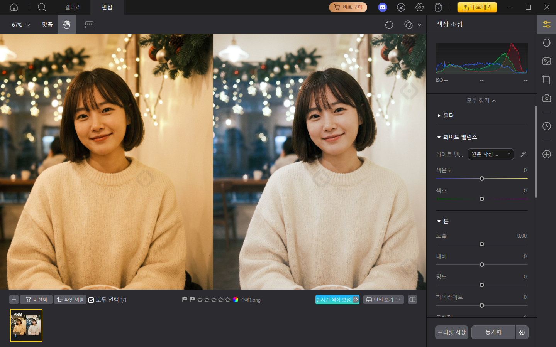Switch to the 갤러리 tab

[73, 7]
